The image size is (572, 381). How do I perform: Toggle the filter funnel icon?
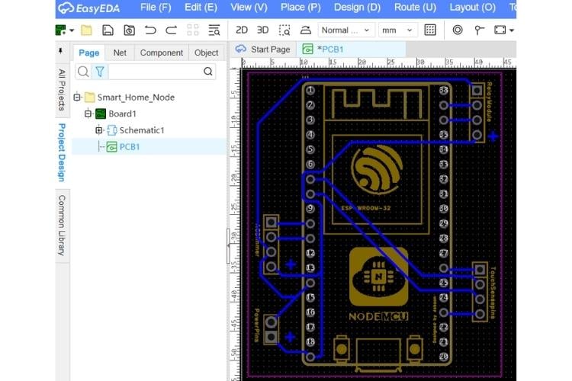click(100, 72)
